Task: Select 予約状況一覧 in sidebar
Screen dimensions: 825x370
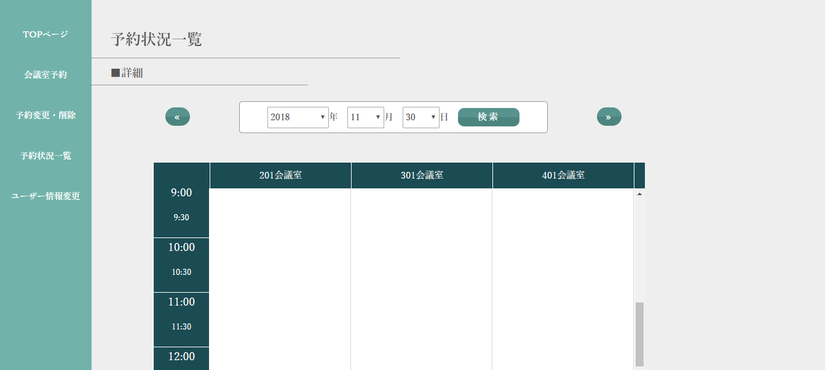Action: [x=45, y=156]
